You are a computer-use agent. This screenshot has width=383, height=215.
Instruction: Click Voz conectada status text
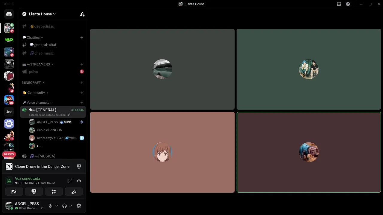coord(28,178)
